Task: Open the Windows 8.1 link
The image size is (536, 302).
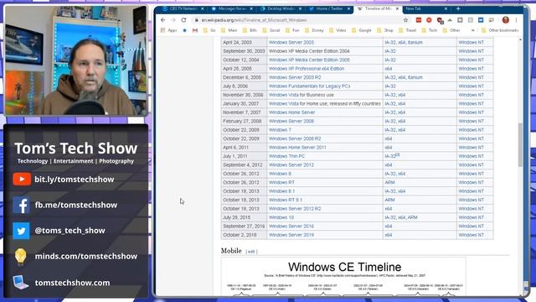Action: (281, 191)
